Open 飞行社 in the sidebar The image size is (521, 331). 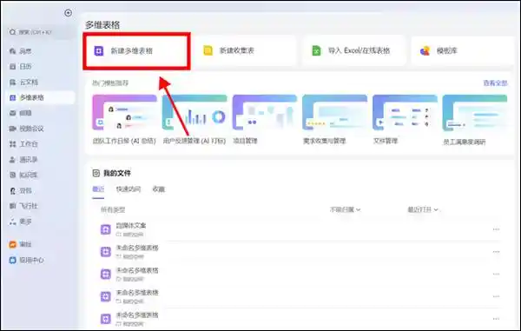click(23, 206)
